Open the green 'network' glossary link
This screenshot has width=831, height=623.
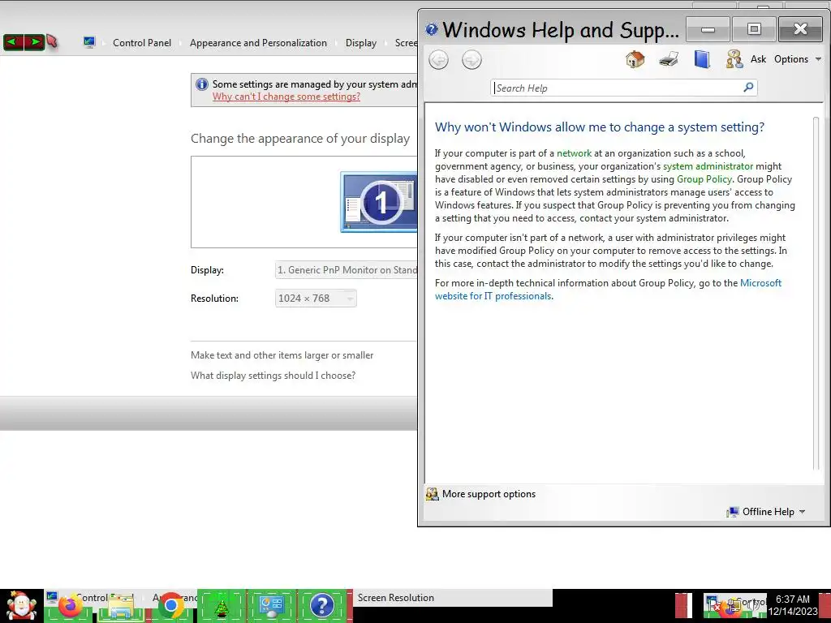point(574,153)
